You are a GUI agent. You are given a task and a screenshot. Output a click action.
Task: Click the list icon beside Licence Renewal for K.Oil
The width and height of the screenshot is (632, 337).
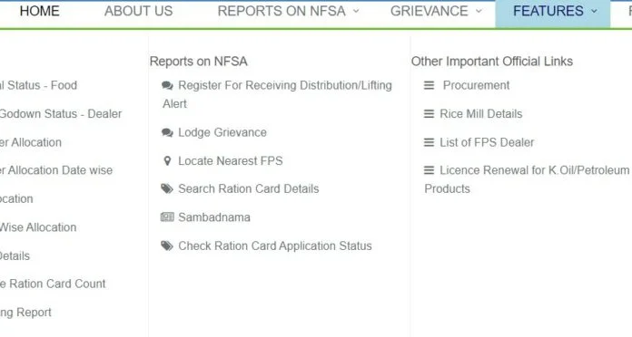(x=430, y=170)
